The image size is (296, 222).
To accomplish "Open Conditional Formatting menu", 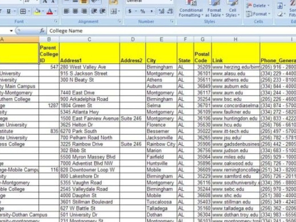I will coord(191,9).
